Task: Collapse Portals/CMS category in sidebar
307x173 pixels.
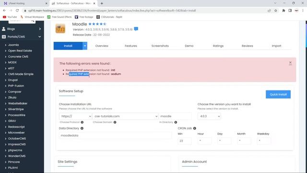Action: (x=22, y=37)
